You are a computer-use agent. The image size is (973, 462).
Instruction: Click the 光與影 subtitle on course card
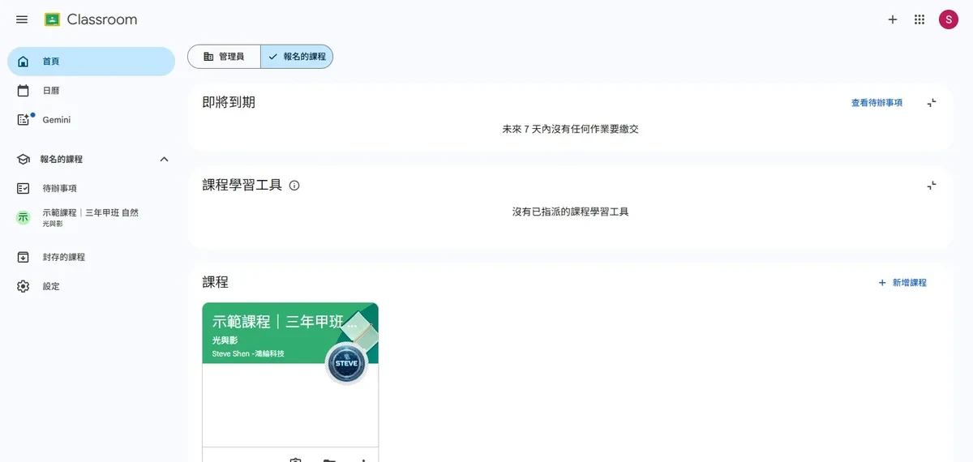[225, 341]
